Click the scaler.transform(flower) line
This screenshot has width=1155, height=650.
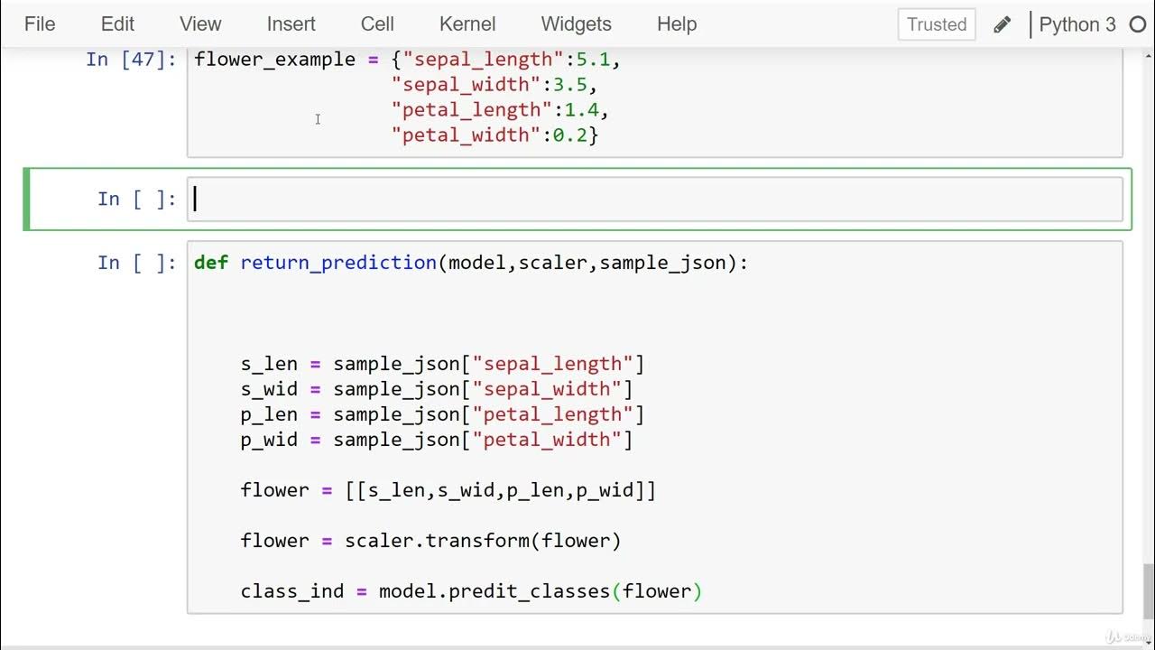[430, 541]
